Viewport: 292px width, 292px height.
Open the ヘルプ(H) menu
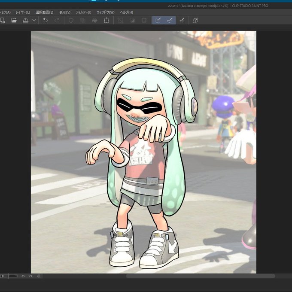pyautogui.click(x=126, y=12)
